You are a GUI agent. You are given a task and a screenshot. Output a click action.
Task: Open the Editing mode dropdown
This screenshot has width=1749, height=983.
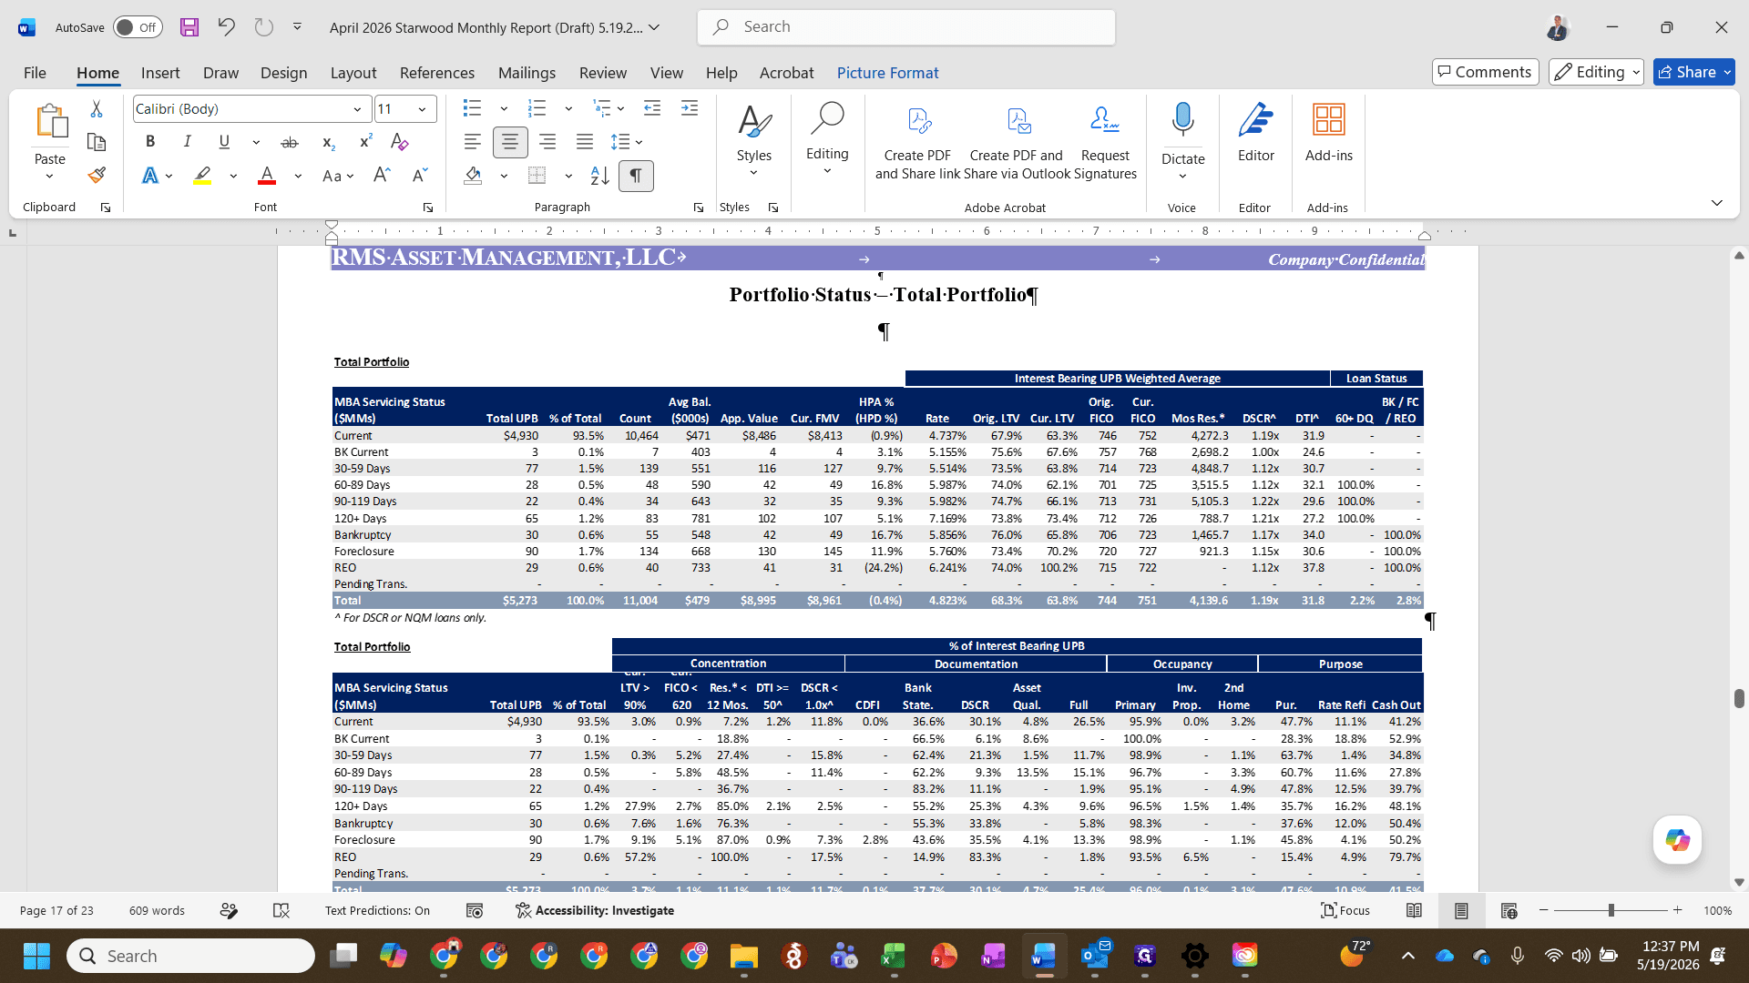[x=1597, y=72]
